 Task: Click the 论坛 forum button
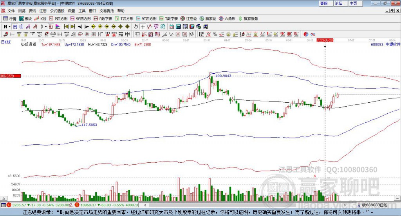(x=341, y=3)
